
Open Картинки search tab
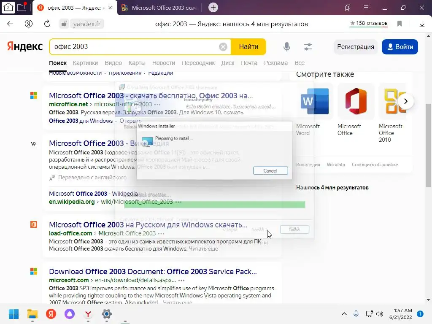click(x=85, y=63)
